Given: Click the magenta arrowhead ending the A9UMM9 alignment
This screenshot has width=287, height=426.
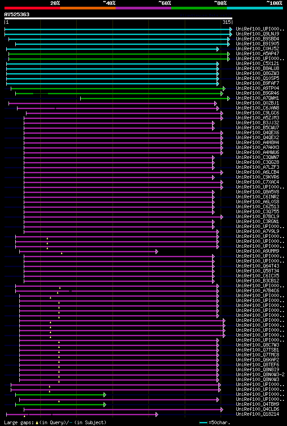Looking at the screenshot, I should [x=157, y=251].
